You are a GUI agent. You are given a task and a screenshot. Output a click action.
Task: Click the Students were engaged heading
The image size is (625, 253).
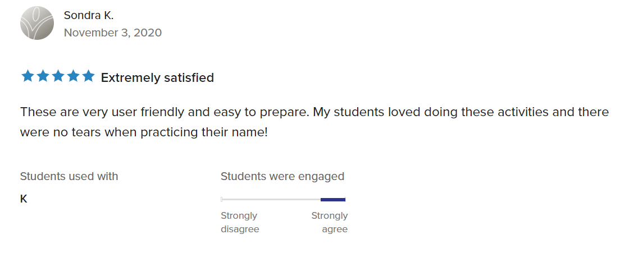tap(282, 176)
